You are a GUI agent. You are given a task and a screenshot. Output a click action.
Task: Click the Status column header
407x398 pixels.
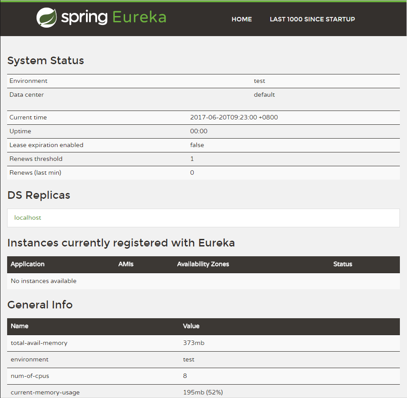click(342, 264)
